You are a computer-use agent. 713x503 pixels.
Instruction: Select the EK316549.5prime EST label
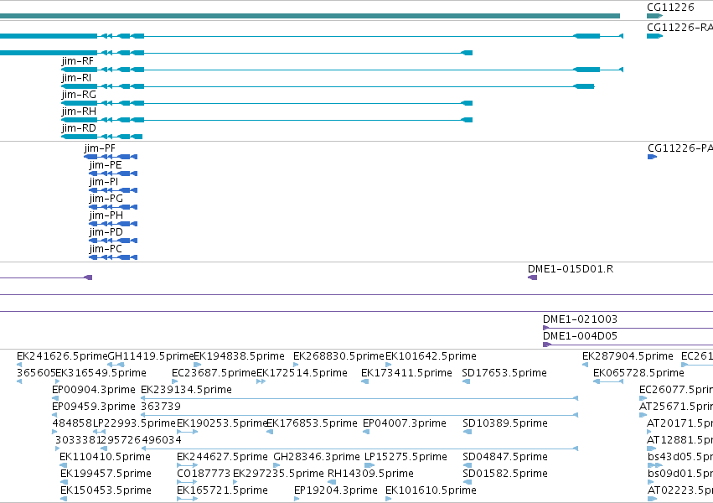101,373
